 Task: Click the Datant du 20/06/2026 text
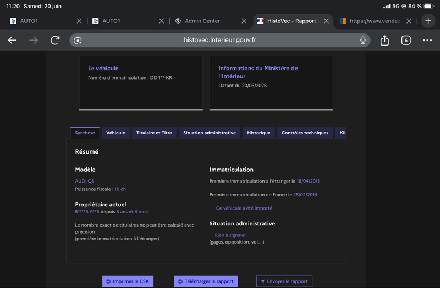coord(243,86)
